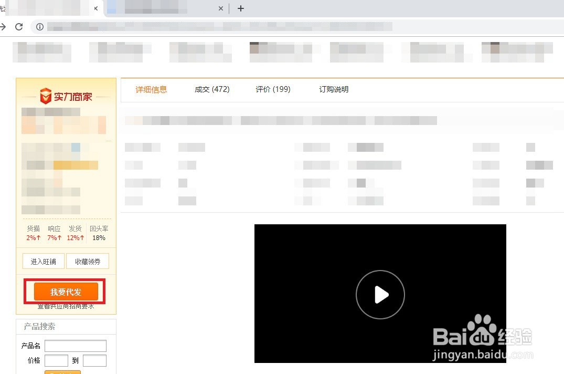
Task: View the 订购说明 tab
Action: coord(334,89)
